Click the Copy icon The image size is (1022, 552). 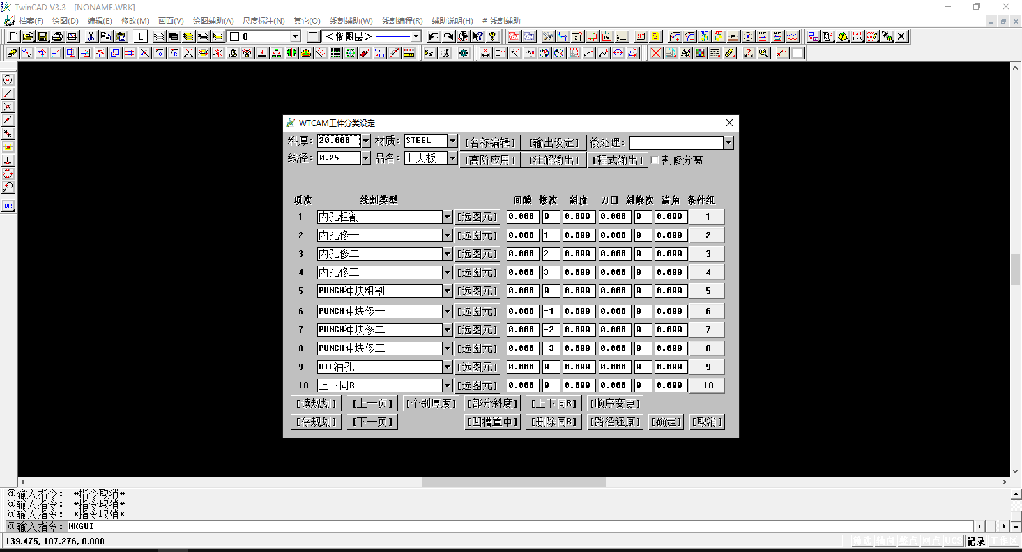tap(105, 36)
